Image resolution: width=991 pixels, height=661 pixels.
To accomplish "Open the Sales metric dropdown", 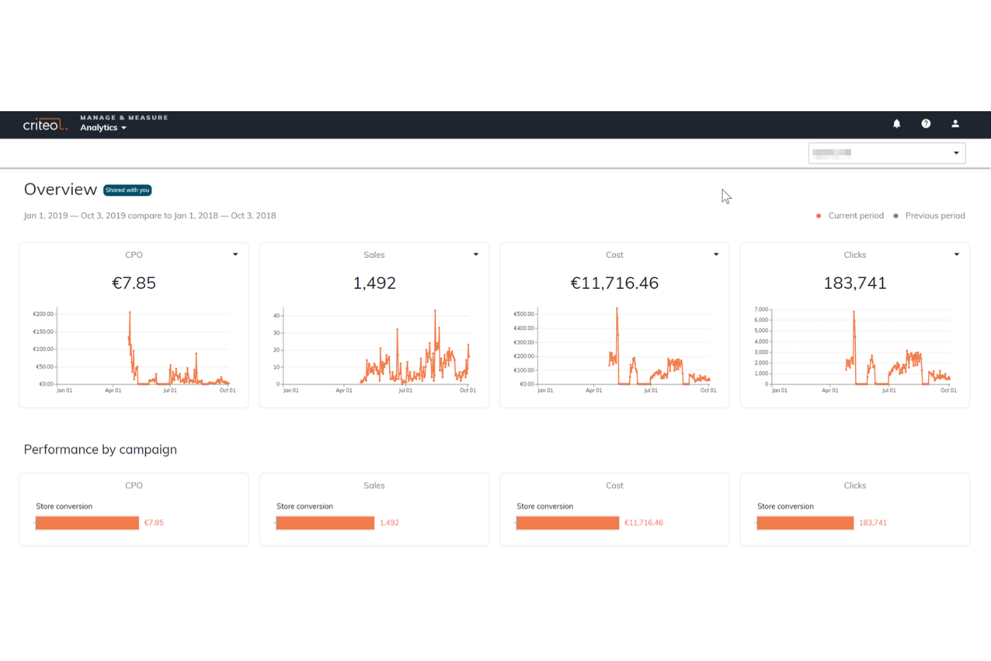I will tap(475, 254).
